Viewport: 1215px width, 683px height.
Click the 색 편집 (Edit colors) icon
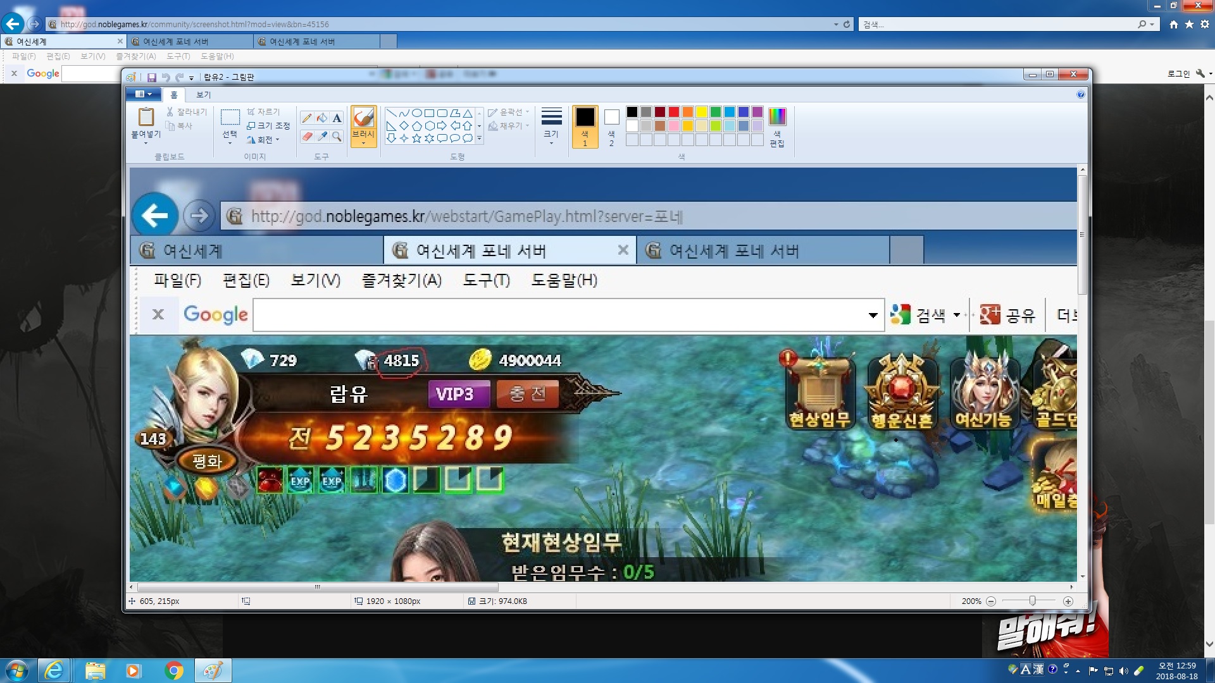(x=777, y=126)
